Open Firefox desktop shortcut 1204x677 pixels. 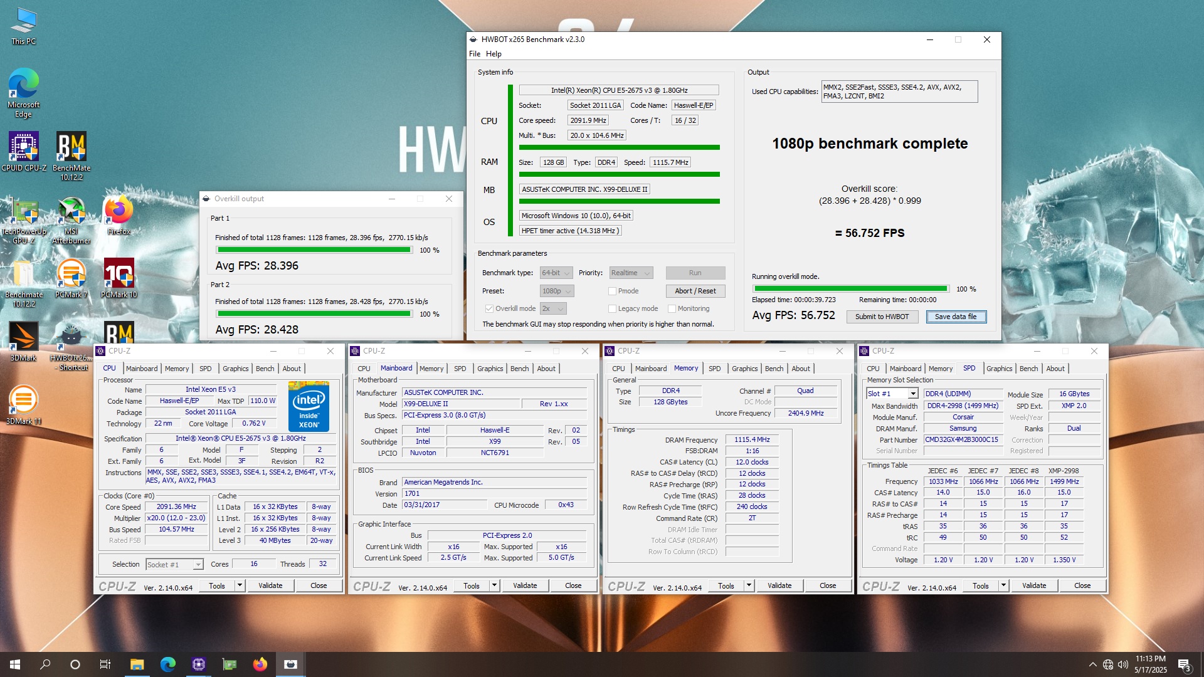tap(119, 215)
